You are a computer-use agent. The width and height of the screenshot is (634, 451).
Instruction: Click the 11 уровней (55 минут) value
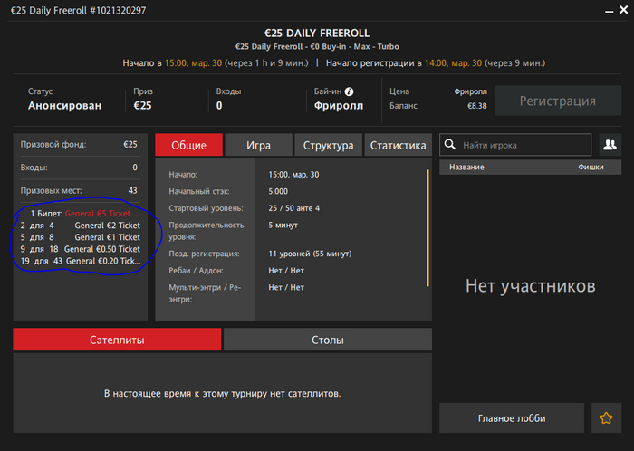(310, 254)
